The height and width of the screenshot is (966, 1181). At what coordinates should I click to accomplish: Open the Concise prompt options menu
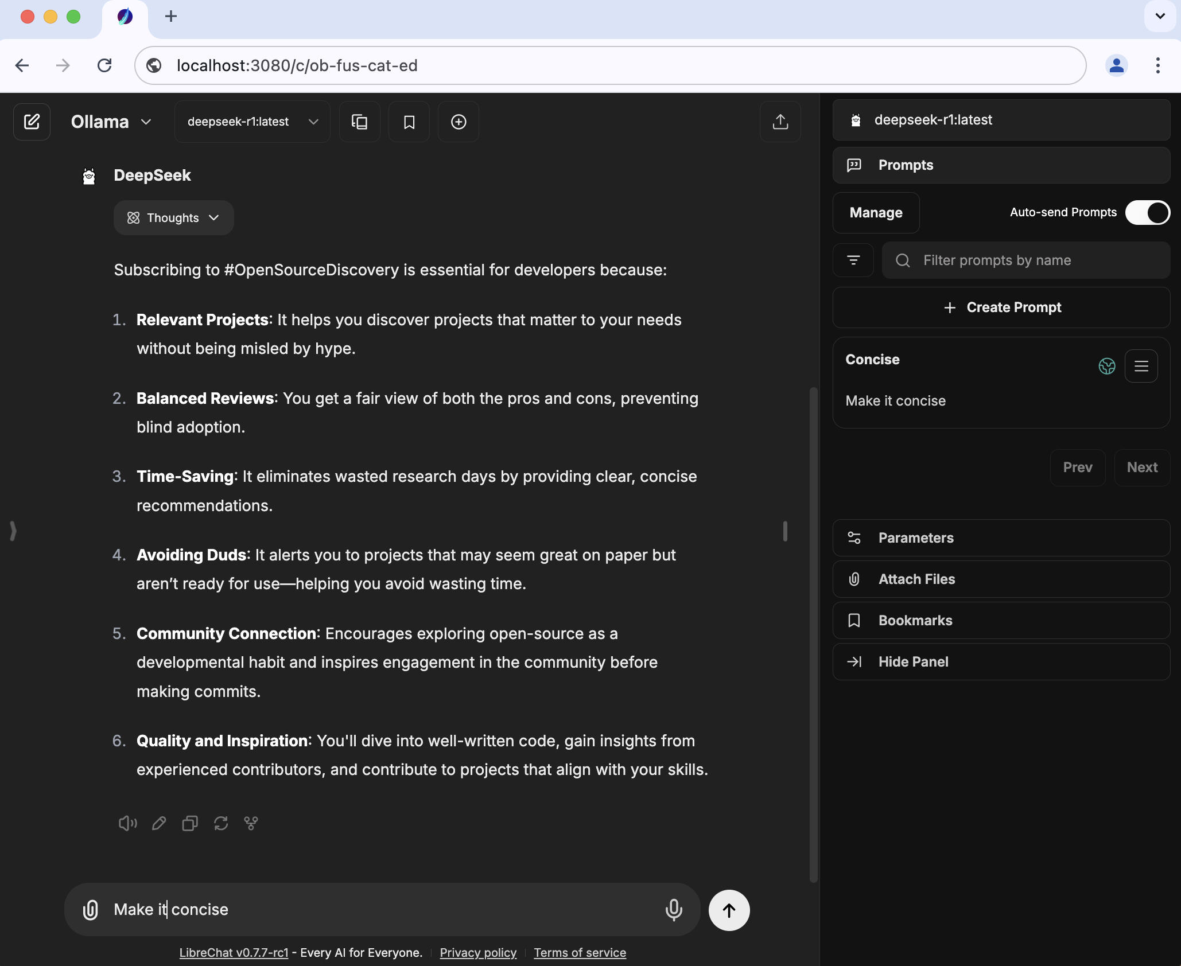[x=1141, y=366]
